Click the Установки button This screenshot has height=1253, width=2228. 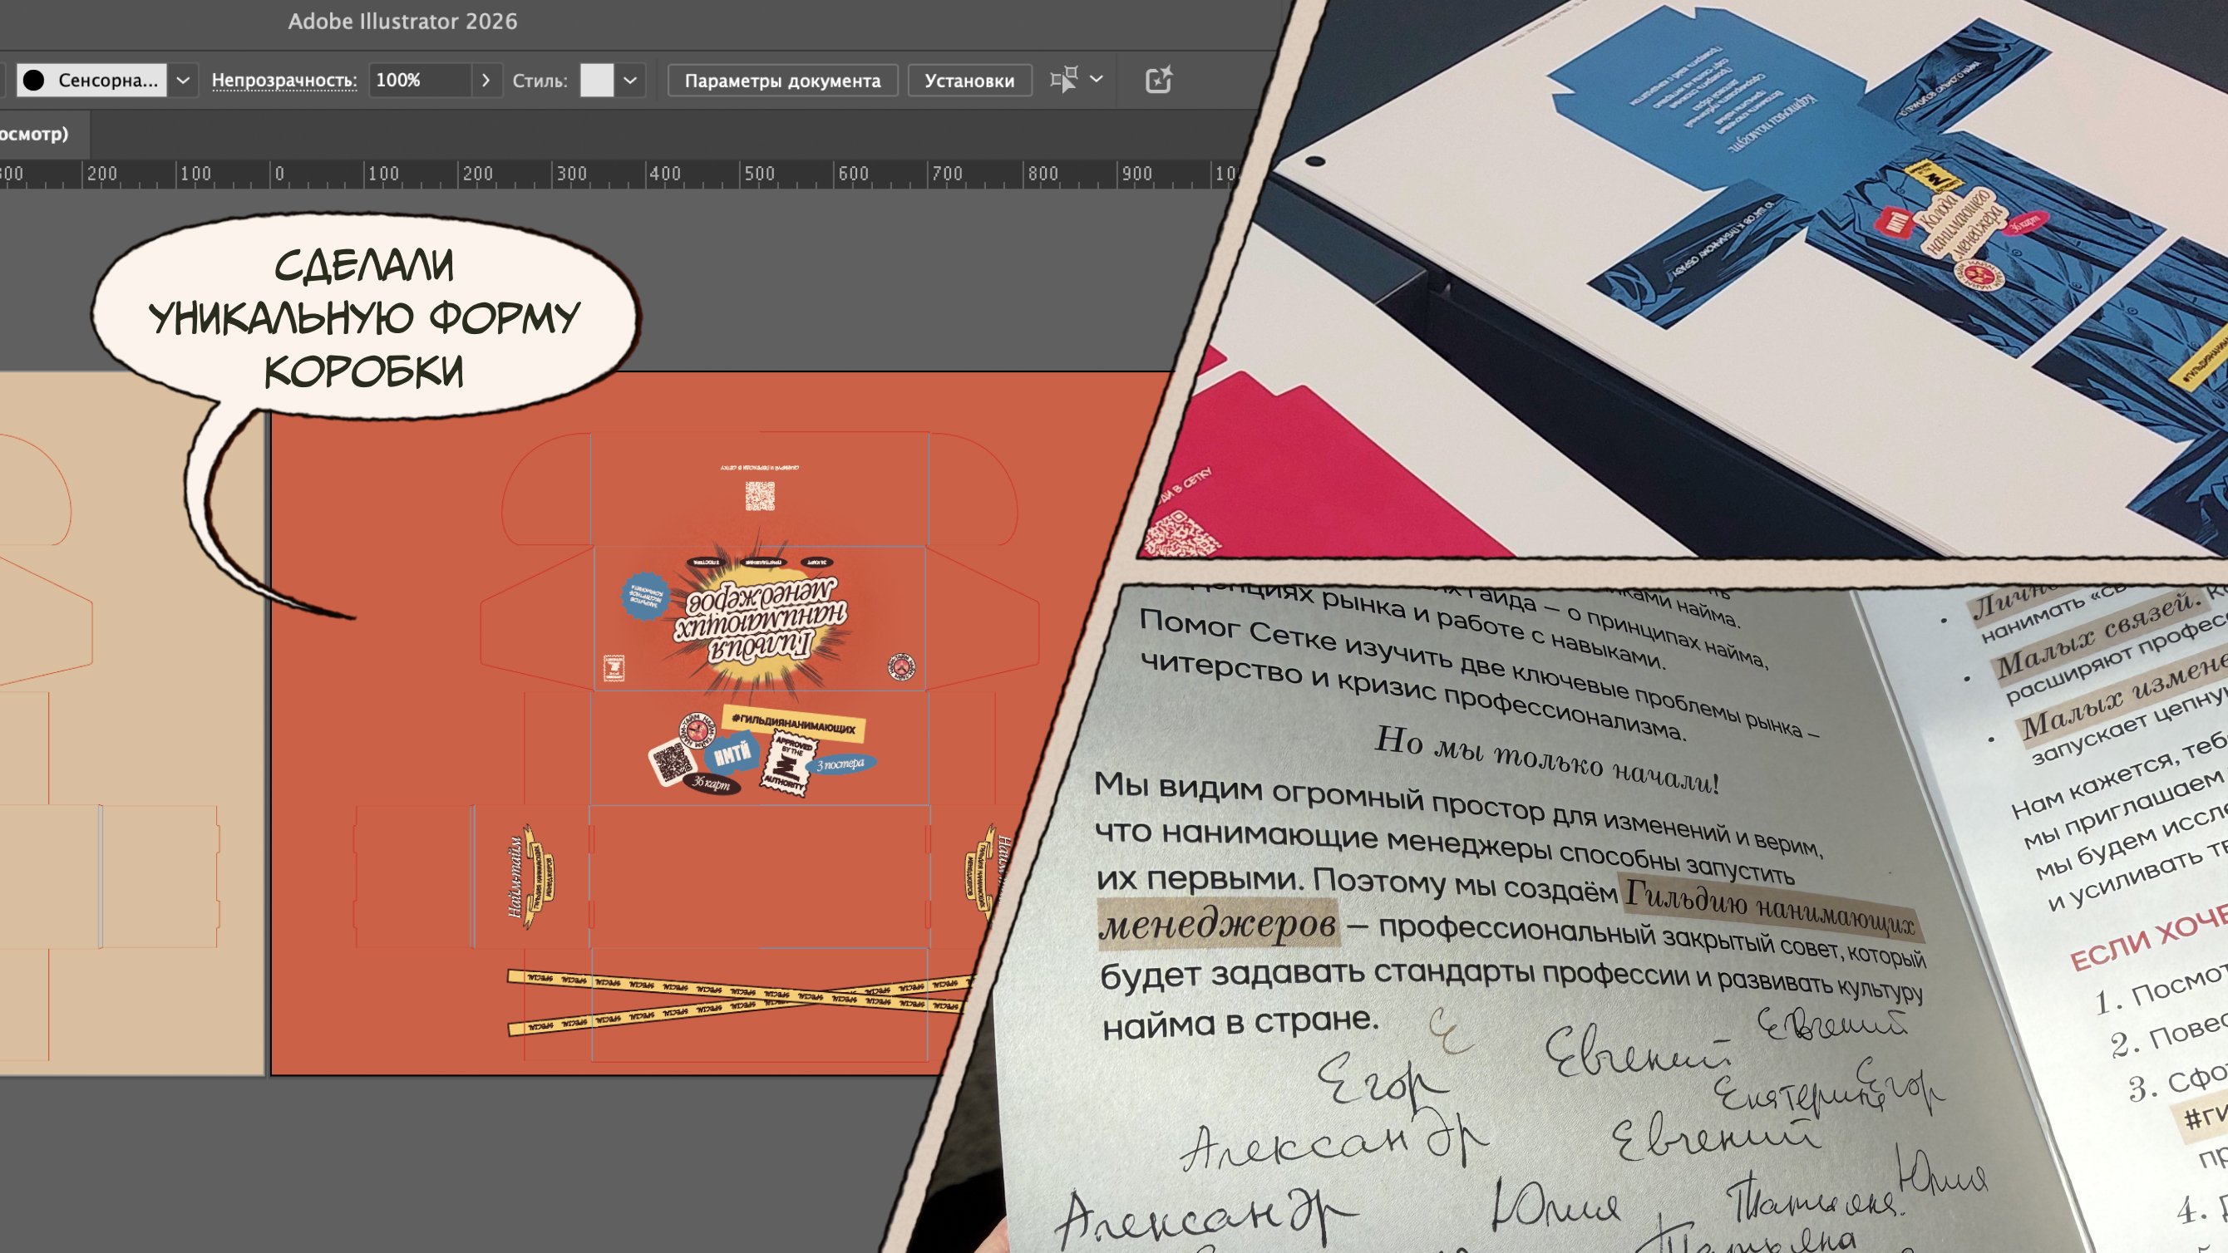tap(969, 80)
